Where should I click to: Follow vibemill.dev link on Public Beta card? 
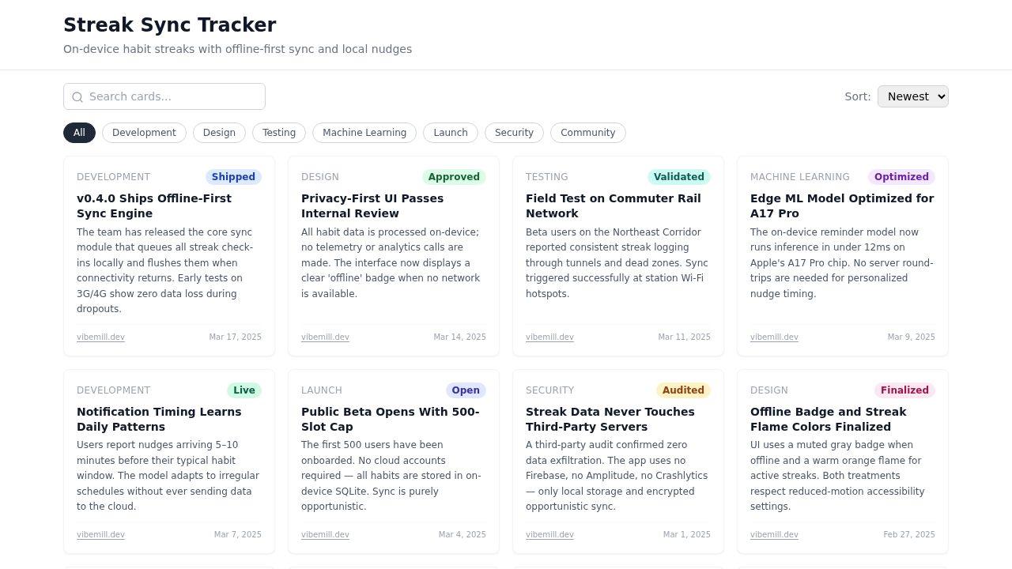point(325,535)
